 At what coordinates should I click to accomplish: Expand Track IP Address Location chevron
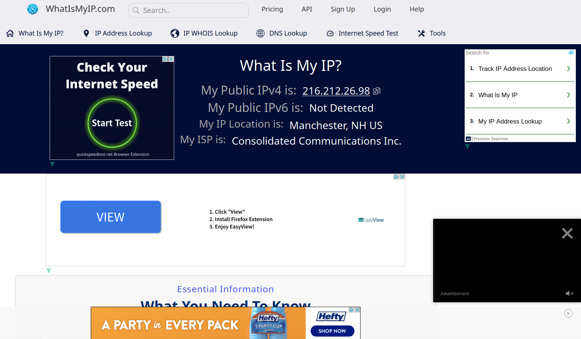click(568, 69)
